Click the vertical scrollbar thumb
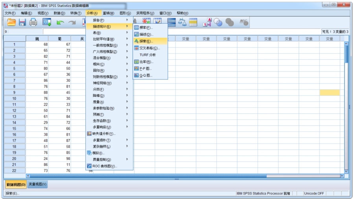The image size is (354, 200). click(x=346, y=54)
